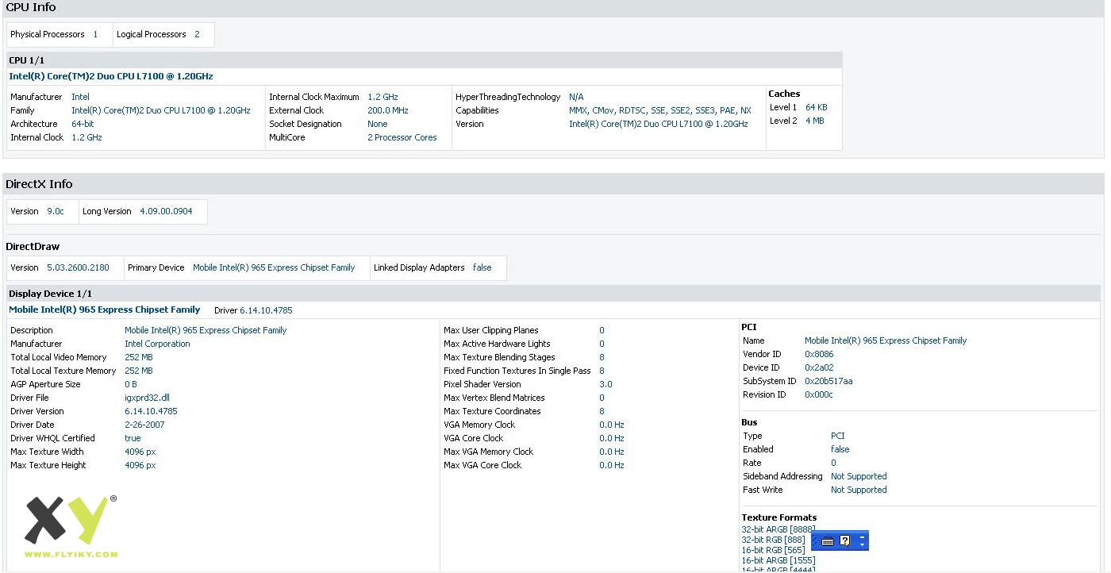Click the keyboard icon on the language bar
This screenshot has width=1111, height=573.
[x=828, y=541]
